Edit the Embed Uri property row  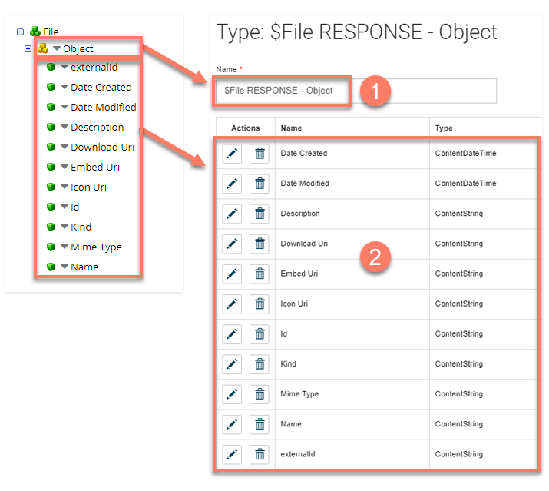click(x=232, y=274)
